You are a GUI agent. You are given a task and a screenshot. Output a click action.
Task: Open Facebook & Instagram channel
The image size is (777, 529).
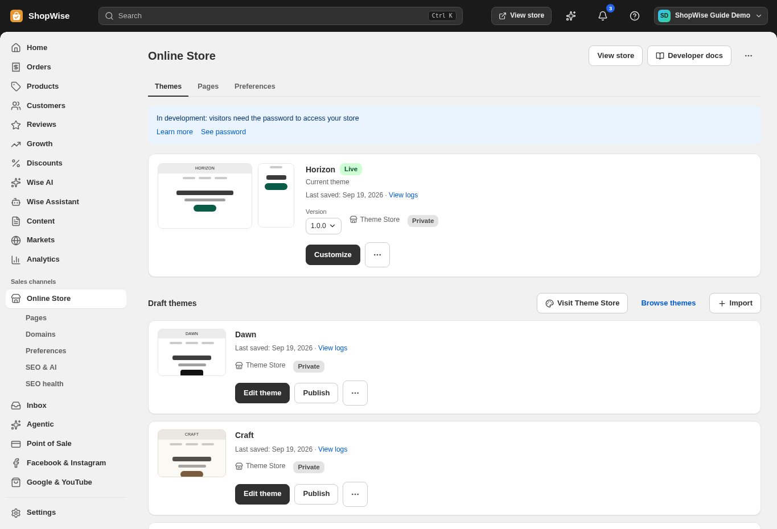point(66,463)
